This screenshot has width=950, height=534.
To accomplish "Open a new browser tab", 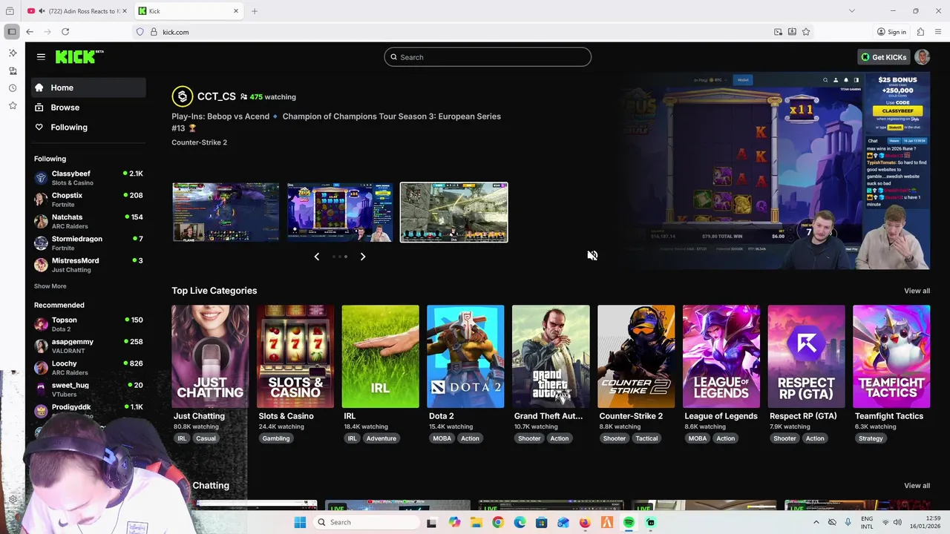I will coord(255,11).
